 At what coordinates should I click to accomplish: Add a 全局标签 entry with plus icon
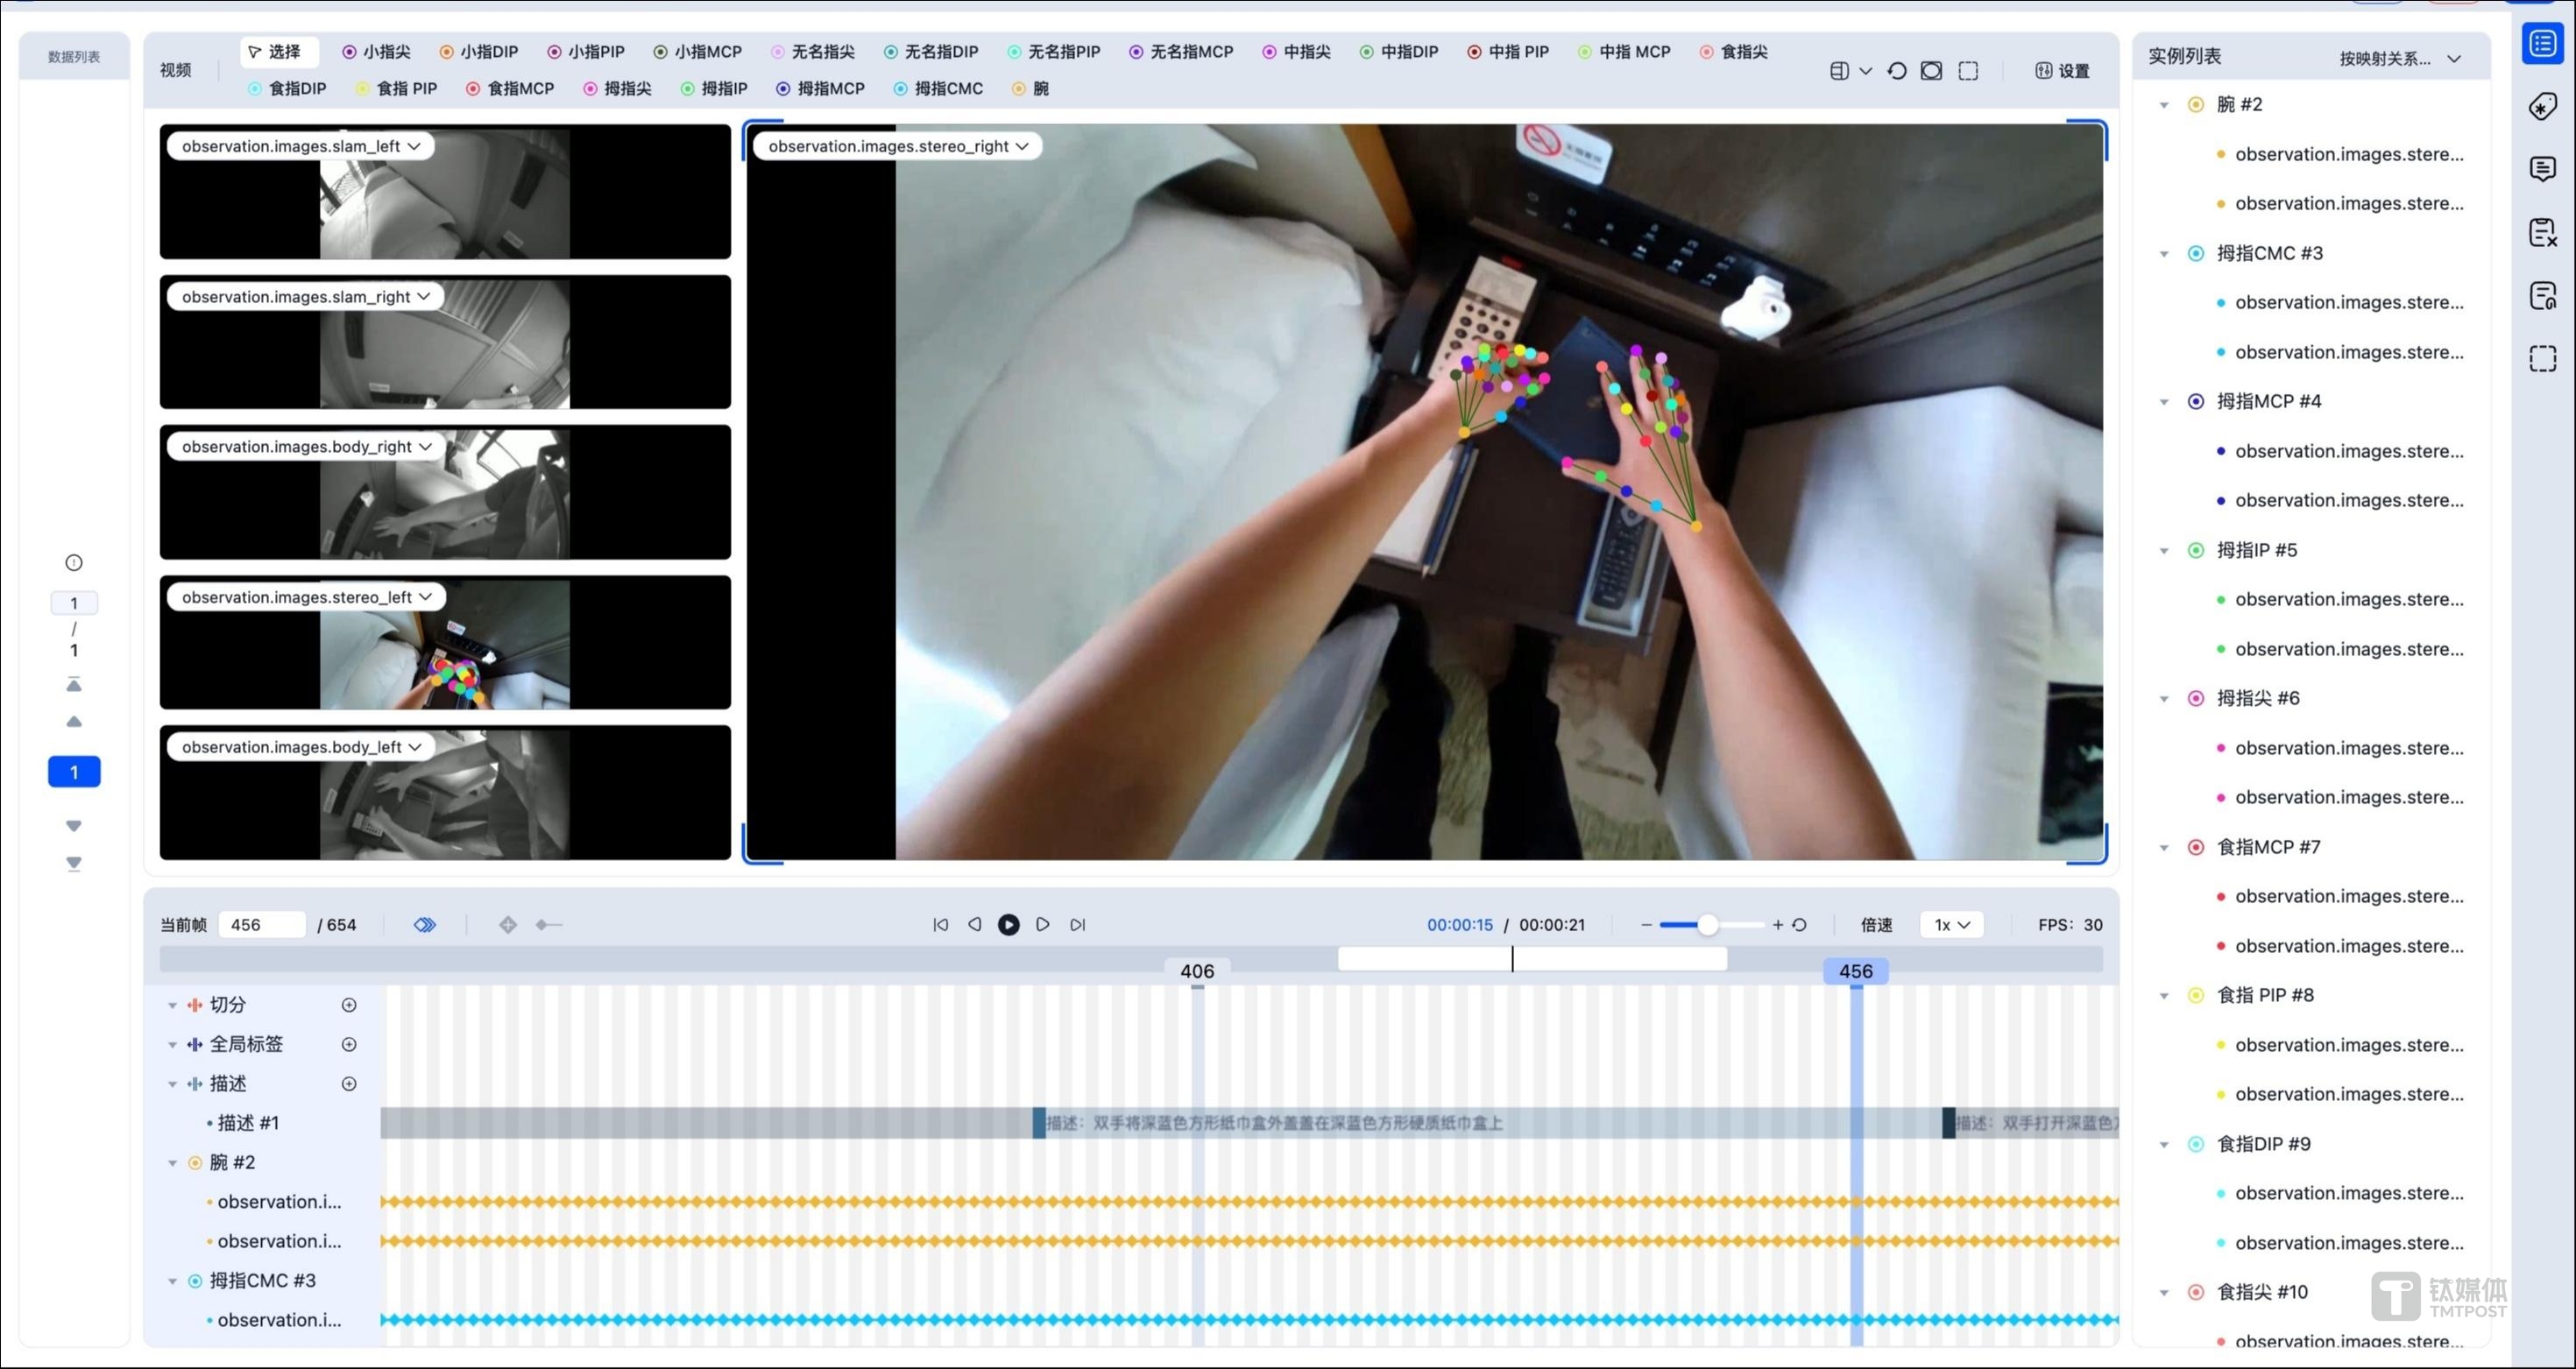point(349,1044)
